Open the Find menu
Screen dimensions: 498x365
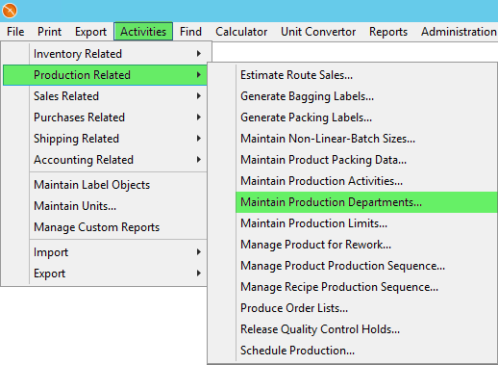click(x=190, y=32)
